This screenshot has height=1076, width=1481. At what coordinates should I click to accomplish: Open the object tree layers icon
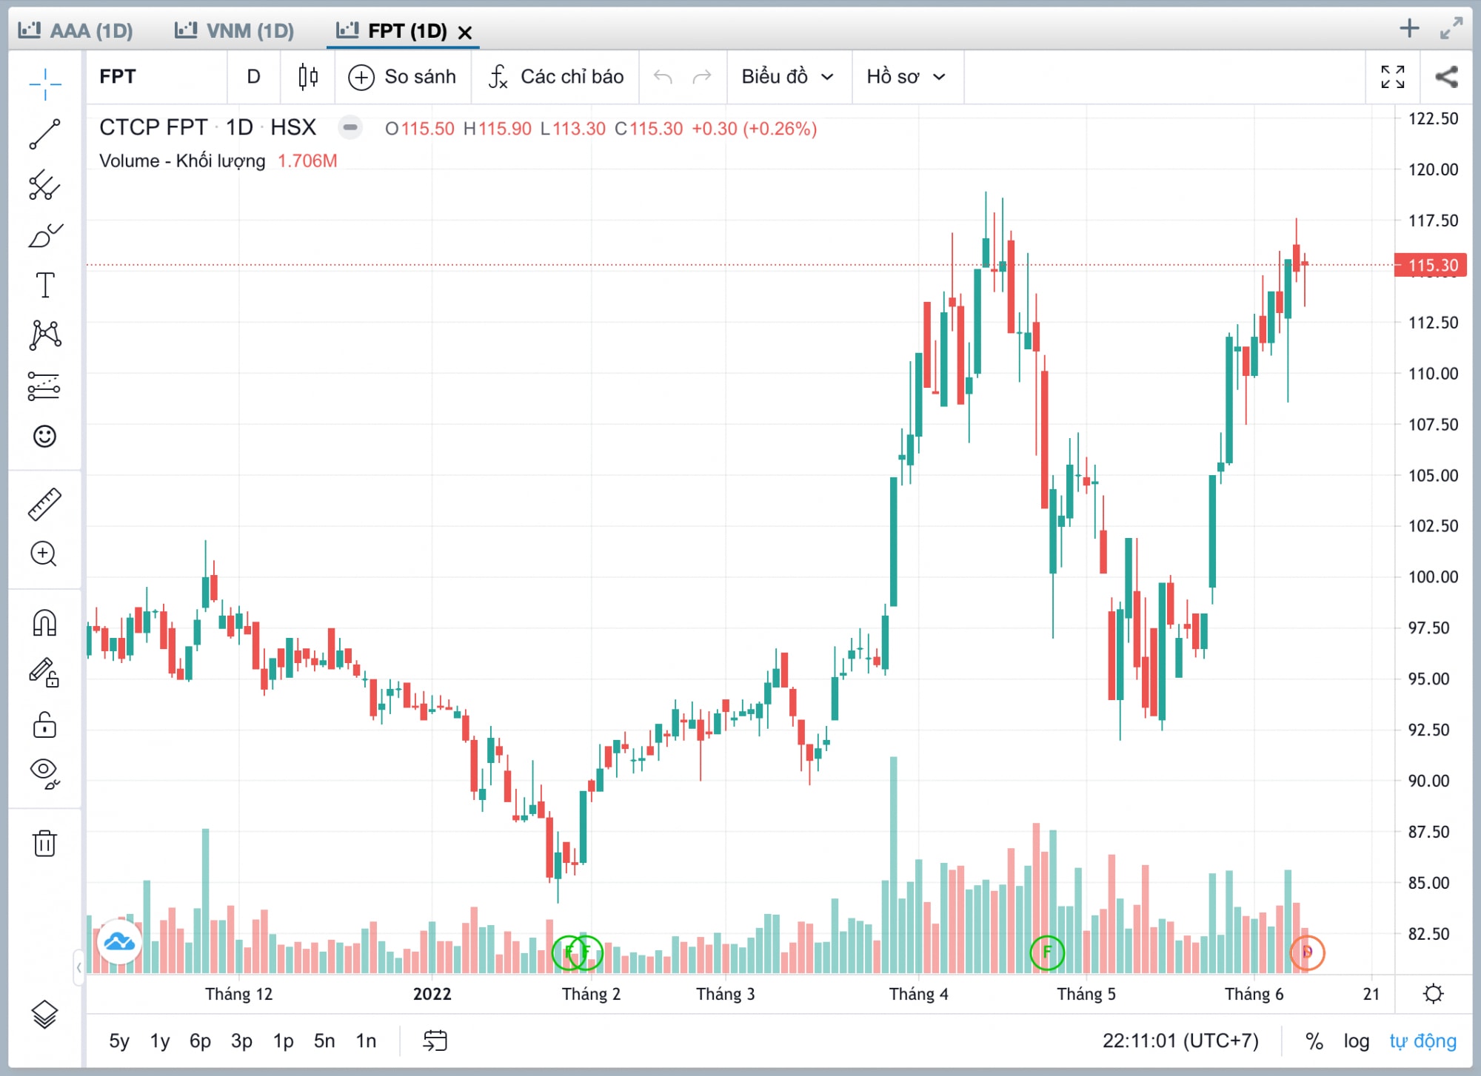pos(45,1015)
